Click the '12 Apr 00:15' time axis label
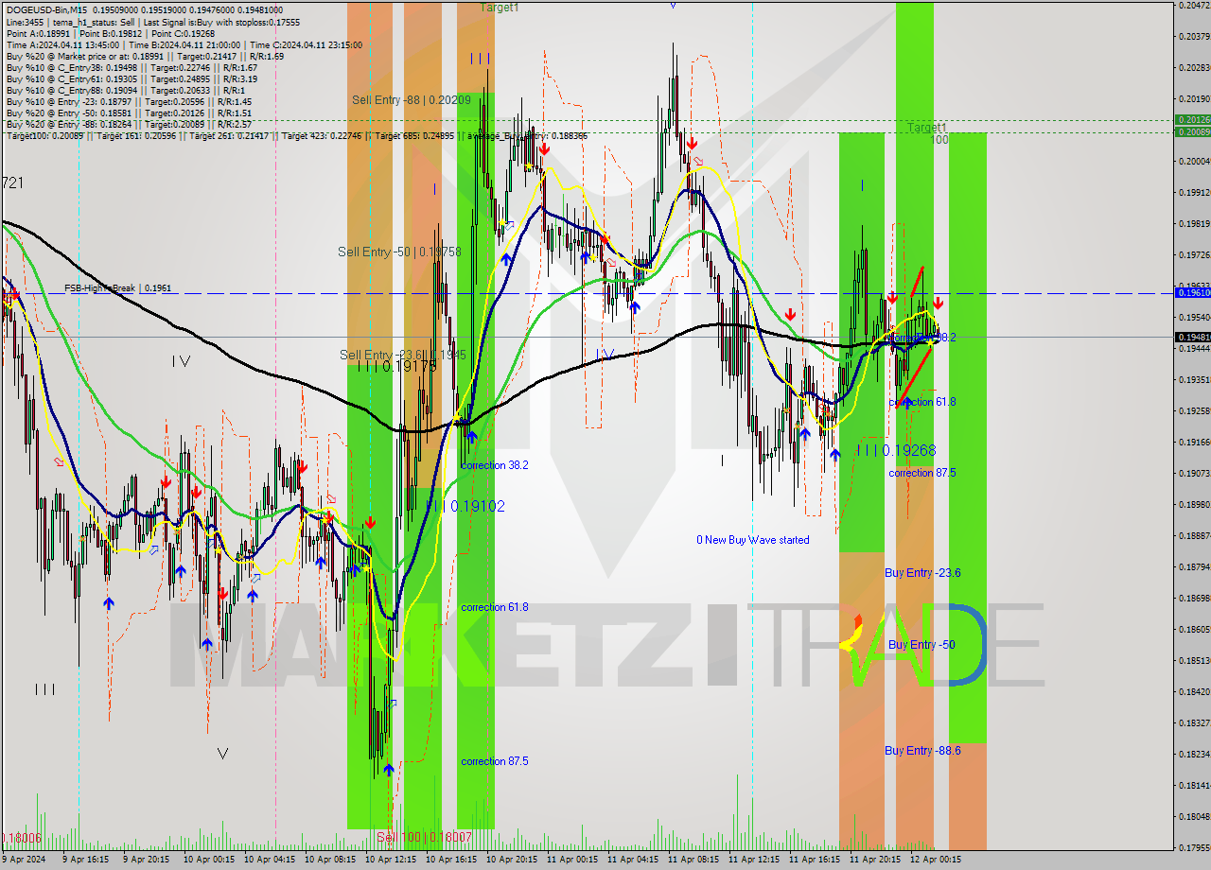This screenshot has height=870, width=1211. [936, 860]
